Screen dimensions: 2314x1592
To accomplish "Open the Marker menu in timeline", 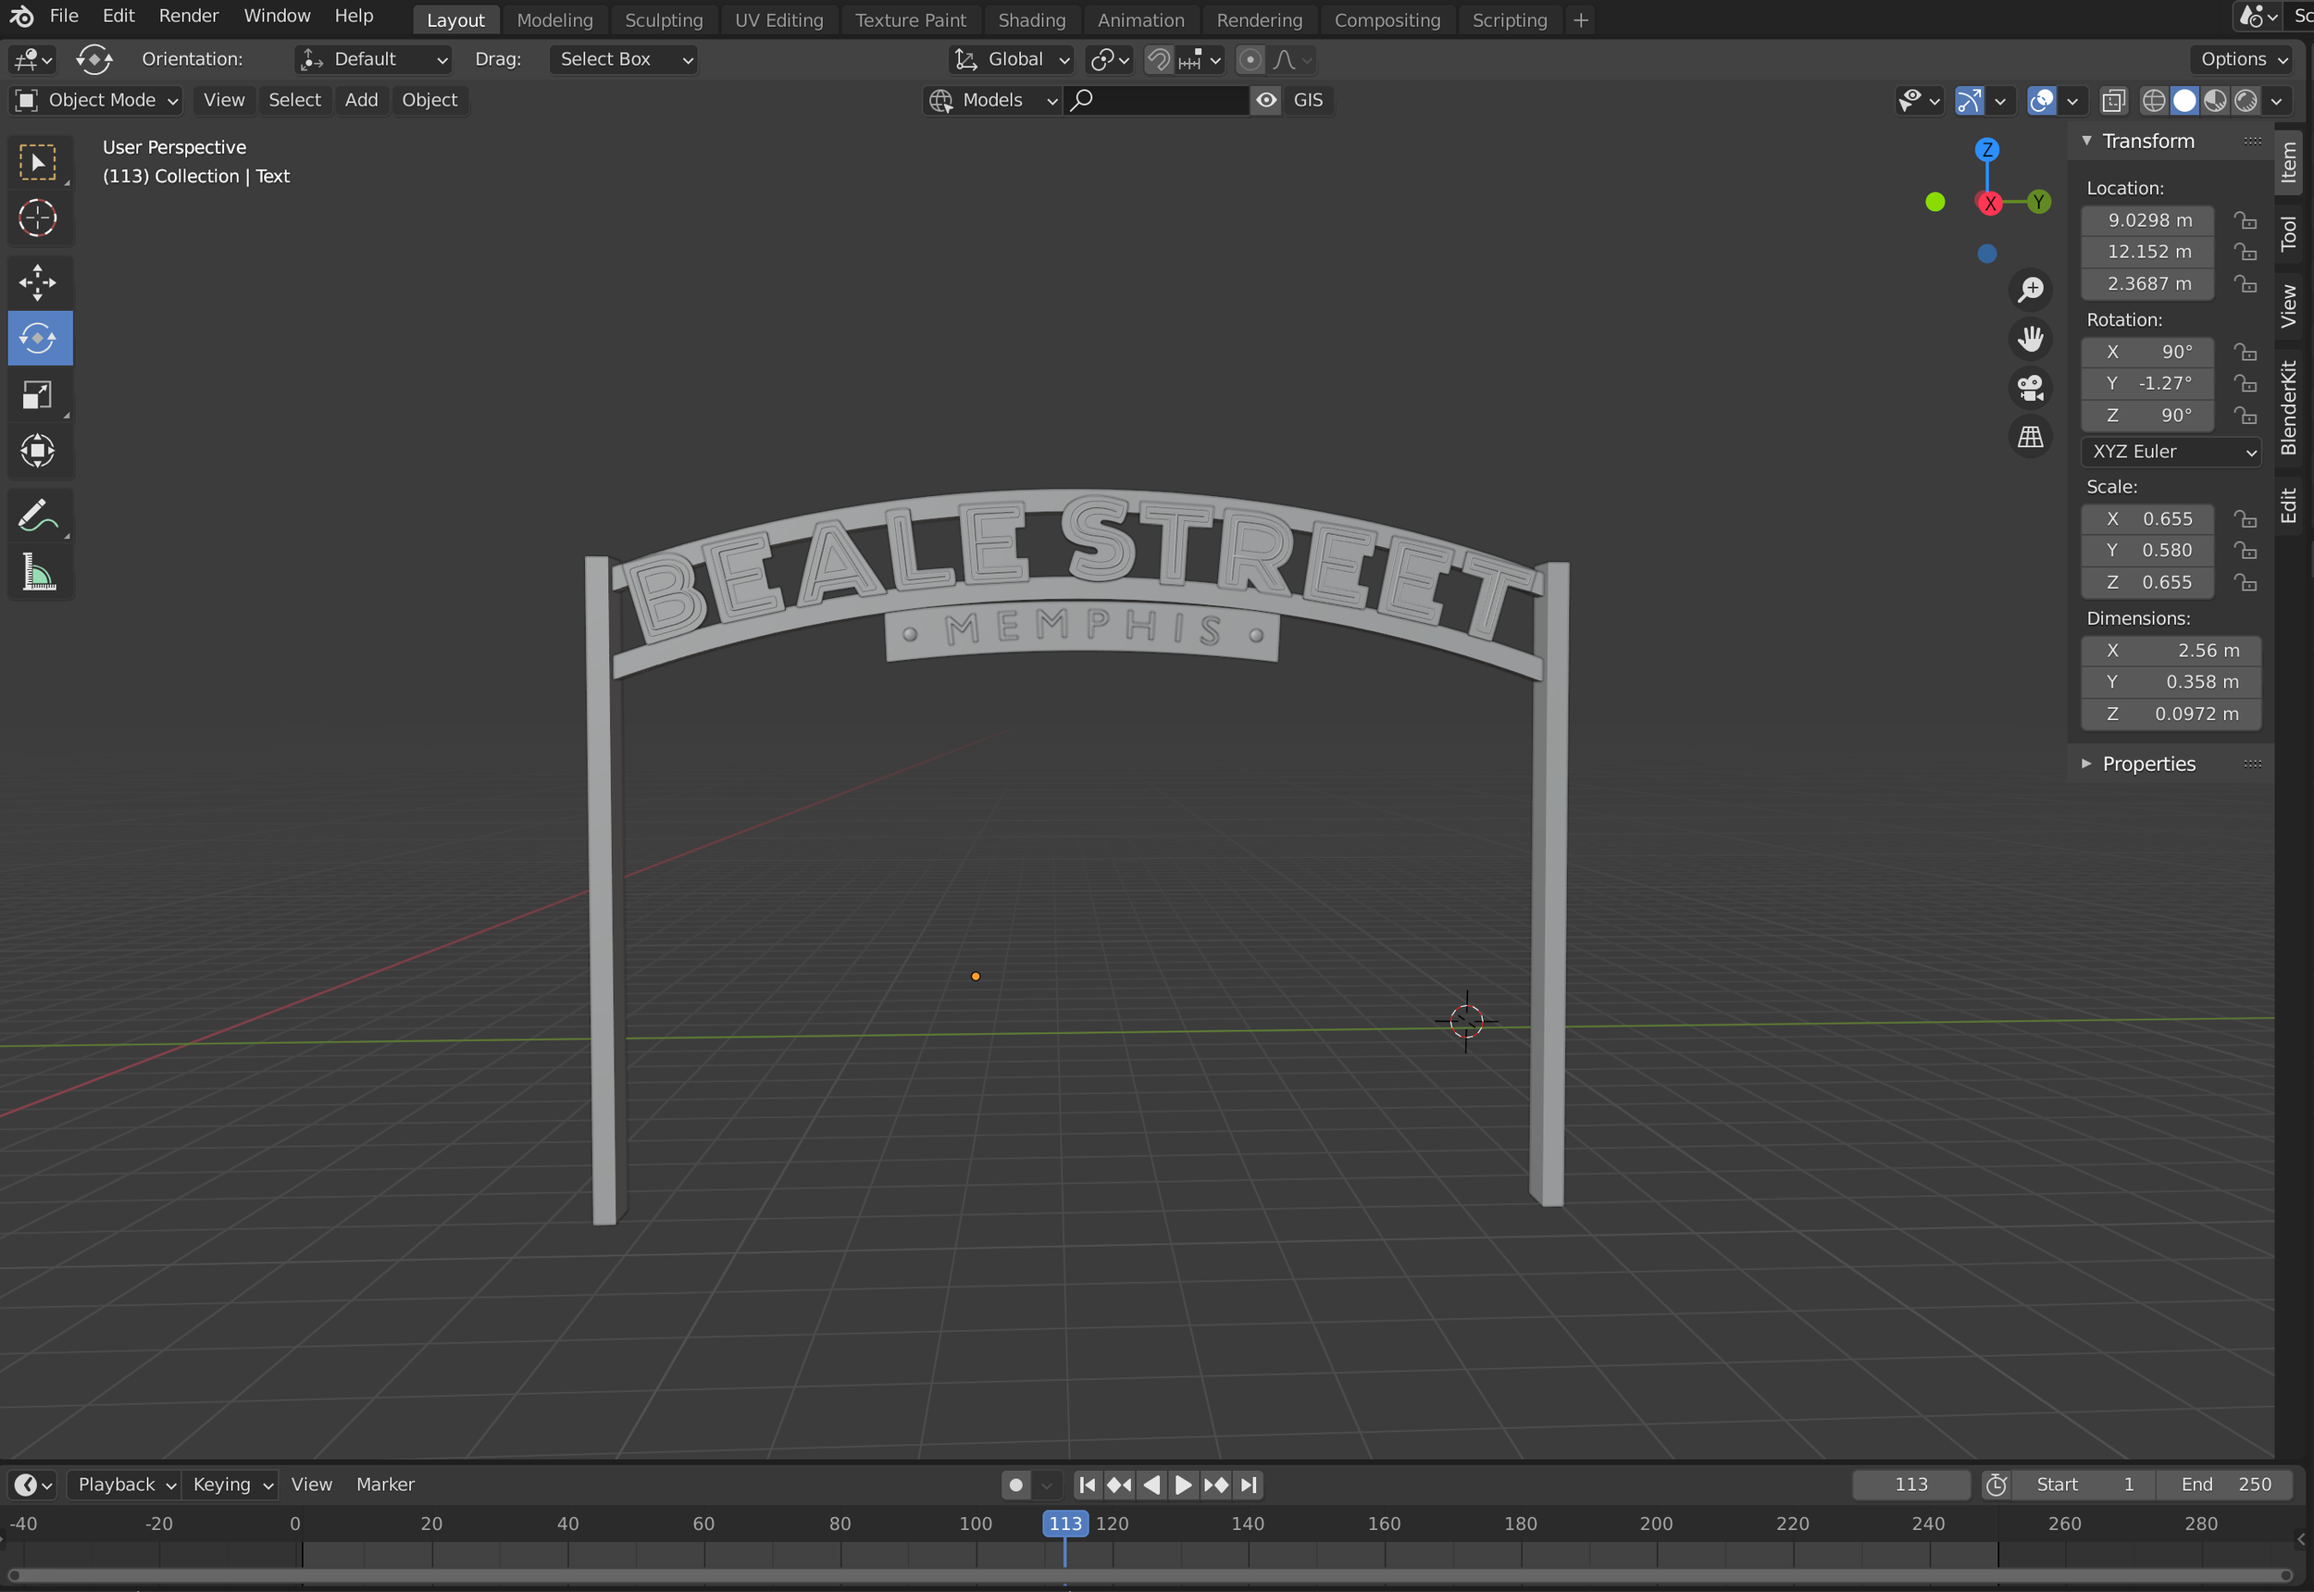I will (x=385, y=1485).
